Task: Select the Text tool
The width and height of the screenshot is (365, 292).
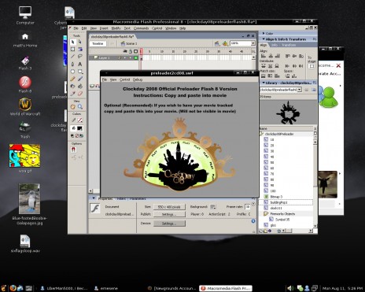Action: click(x=80, y=64)
